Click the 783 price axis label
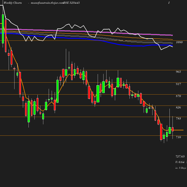The width and height of the screenshot is (187, 187). pos(178,119)
